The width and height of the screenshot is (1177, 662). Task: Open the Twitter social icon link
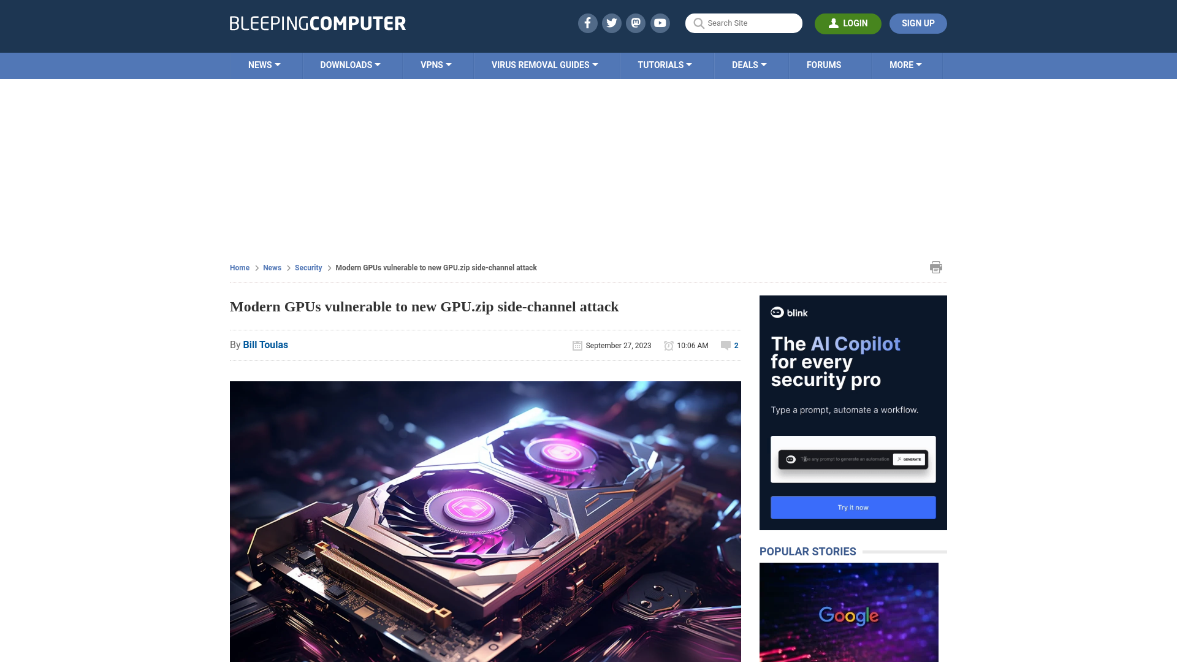click(x=612, y=23)
